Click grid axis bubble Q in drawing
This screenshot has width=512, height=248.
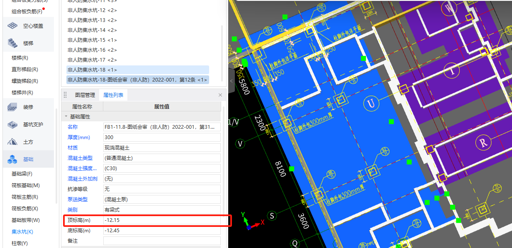pyautogui.click(x=295, y=243)
